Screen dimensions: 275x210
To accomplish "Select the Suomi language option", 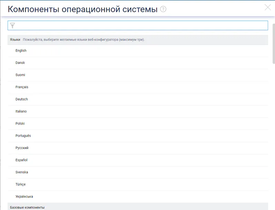I will (x=138, y=75).
